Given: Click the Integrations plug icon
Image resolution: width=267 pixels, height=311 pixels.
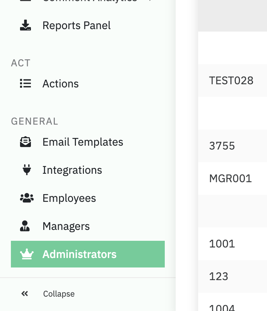Looking at the screenshot, I should click(26, 170).
